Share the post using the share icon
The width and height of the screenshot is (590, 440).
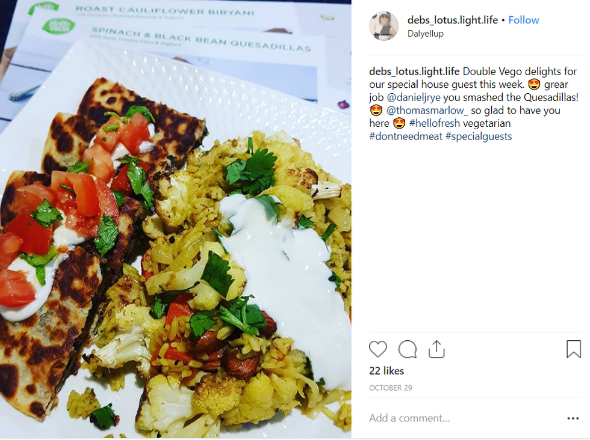click(x=436, y=349)
